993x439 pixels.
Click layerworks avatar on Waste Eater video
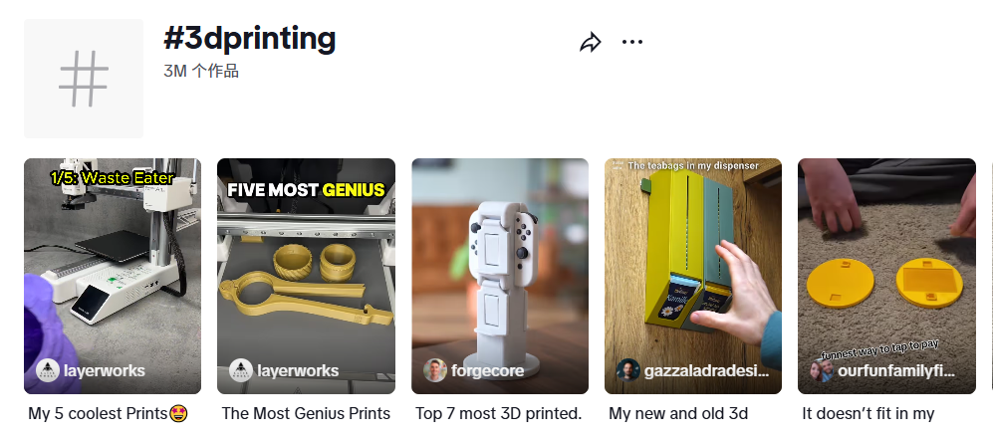tap(48, 371)
